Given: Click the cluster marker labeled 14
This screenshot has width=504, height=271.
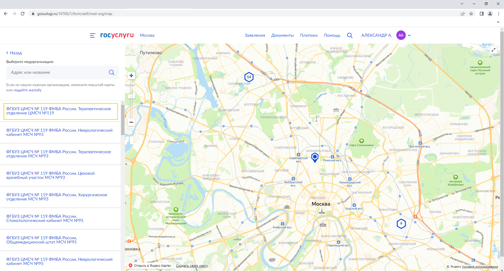Looking at the screenshot, I should pyautogui.click(x=249, y=77).
